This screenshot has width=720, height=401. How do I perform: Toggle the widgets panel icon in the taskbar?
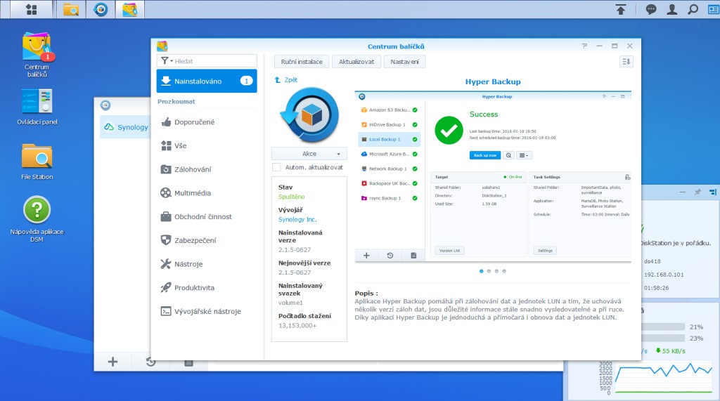[x=713, y=9]
